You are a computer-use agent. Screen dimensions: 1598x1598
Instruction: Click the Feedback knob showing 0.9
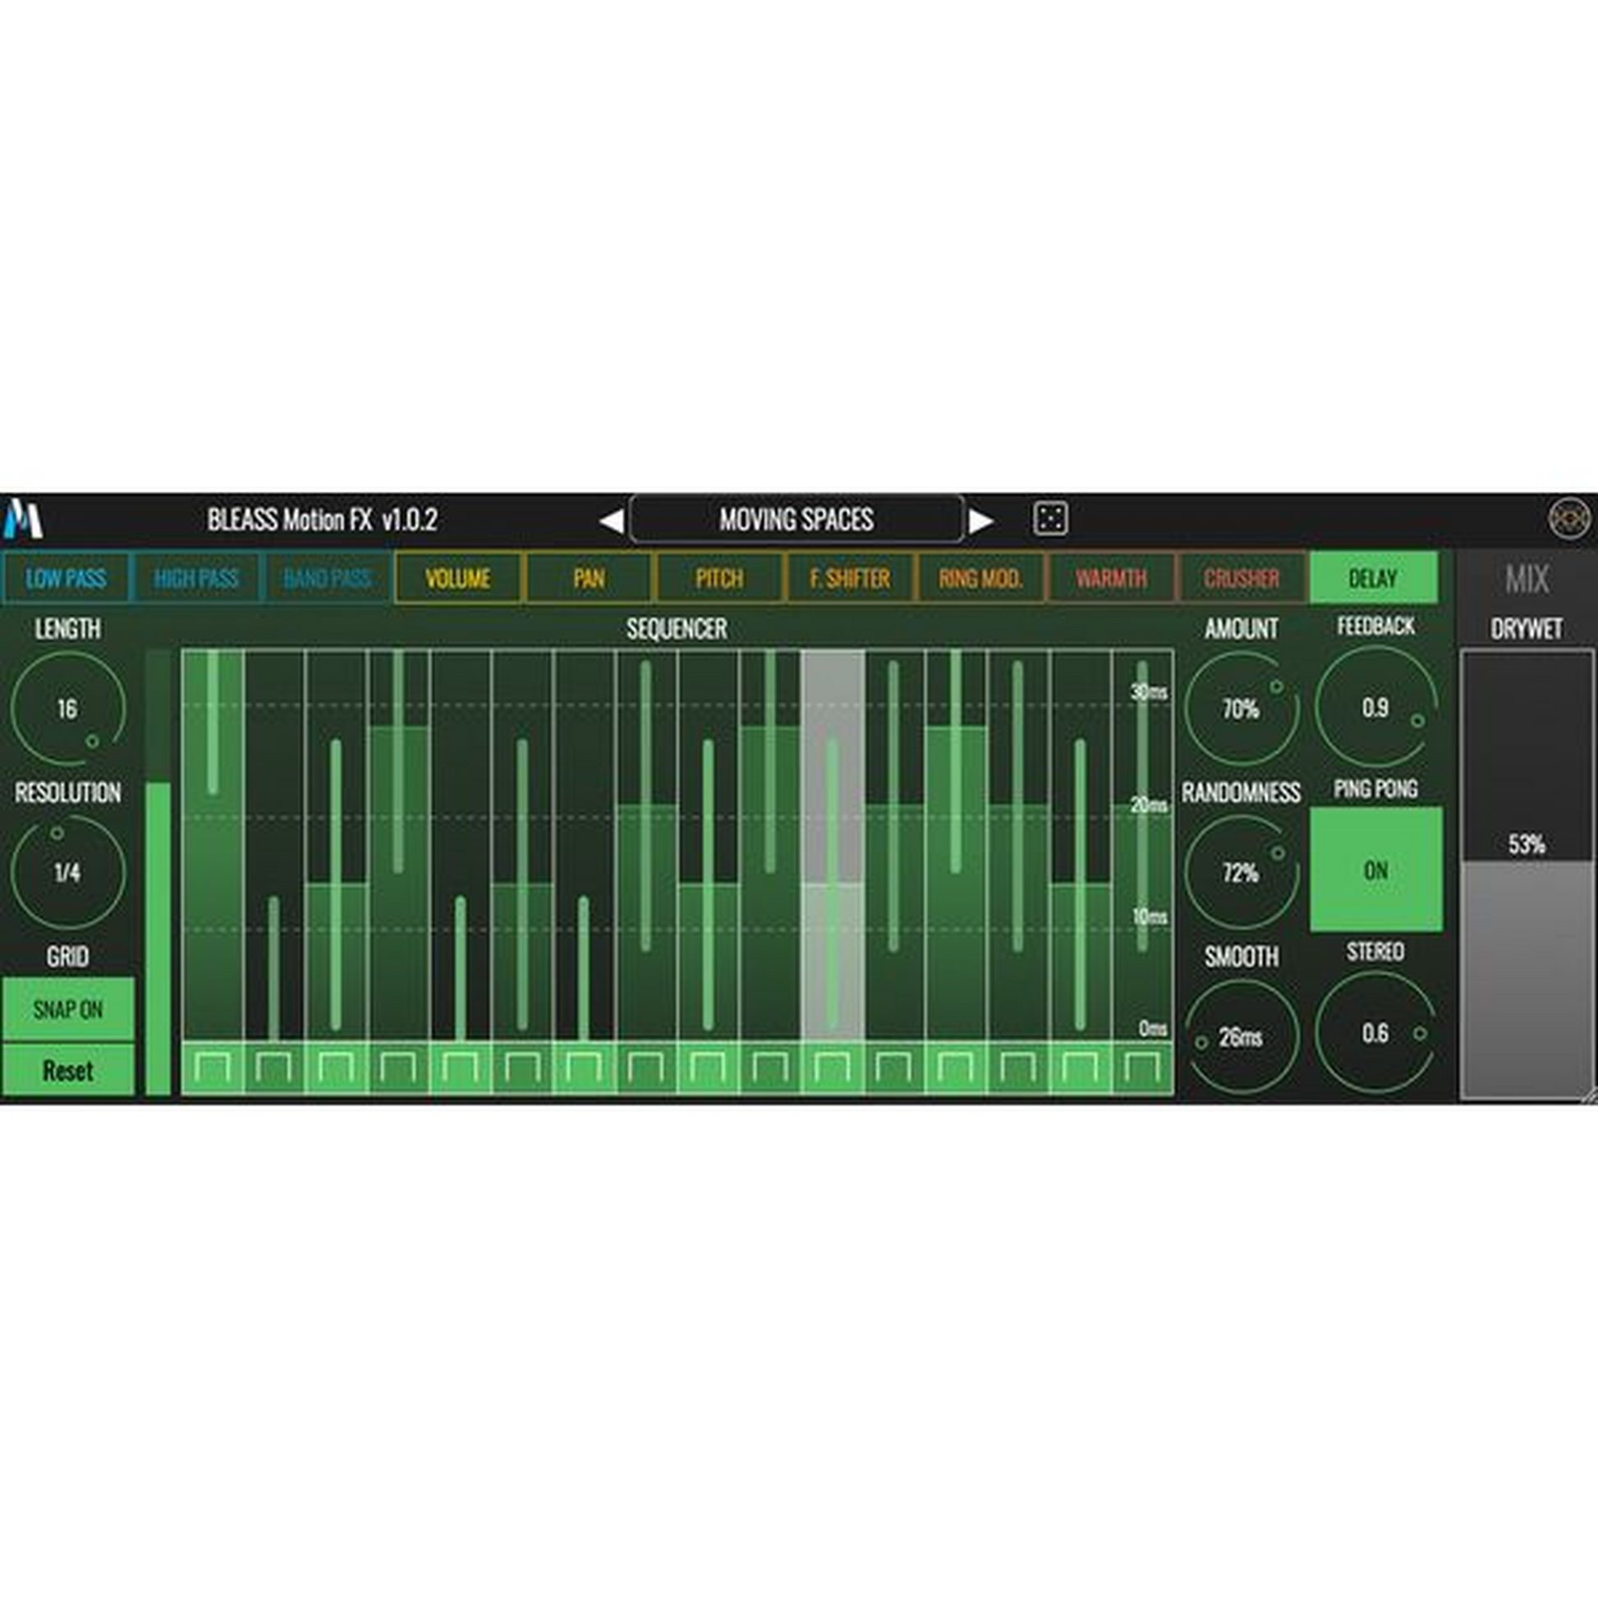1375,707
